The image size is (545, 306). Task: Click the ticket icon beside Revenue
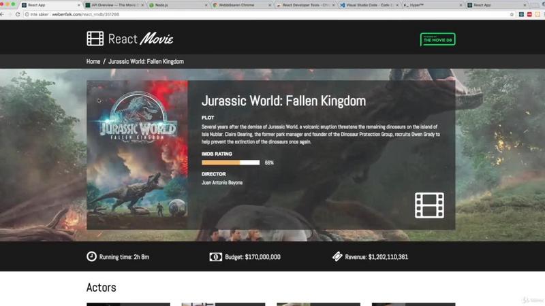pyautogui.click(x=337, y=256)
